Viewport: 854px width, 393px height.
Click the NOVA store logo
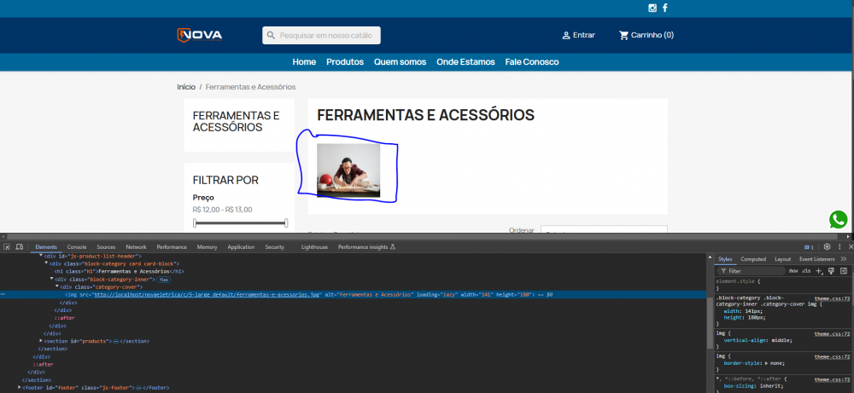199,35
